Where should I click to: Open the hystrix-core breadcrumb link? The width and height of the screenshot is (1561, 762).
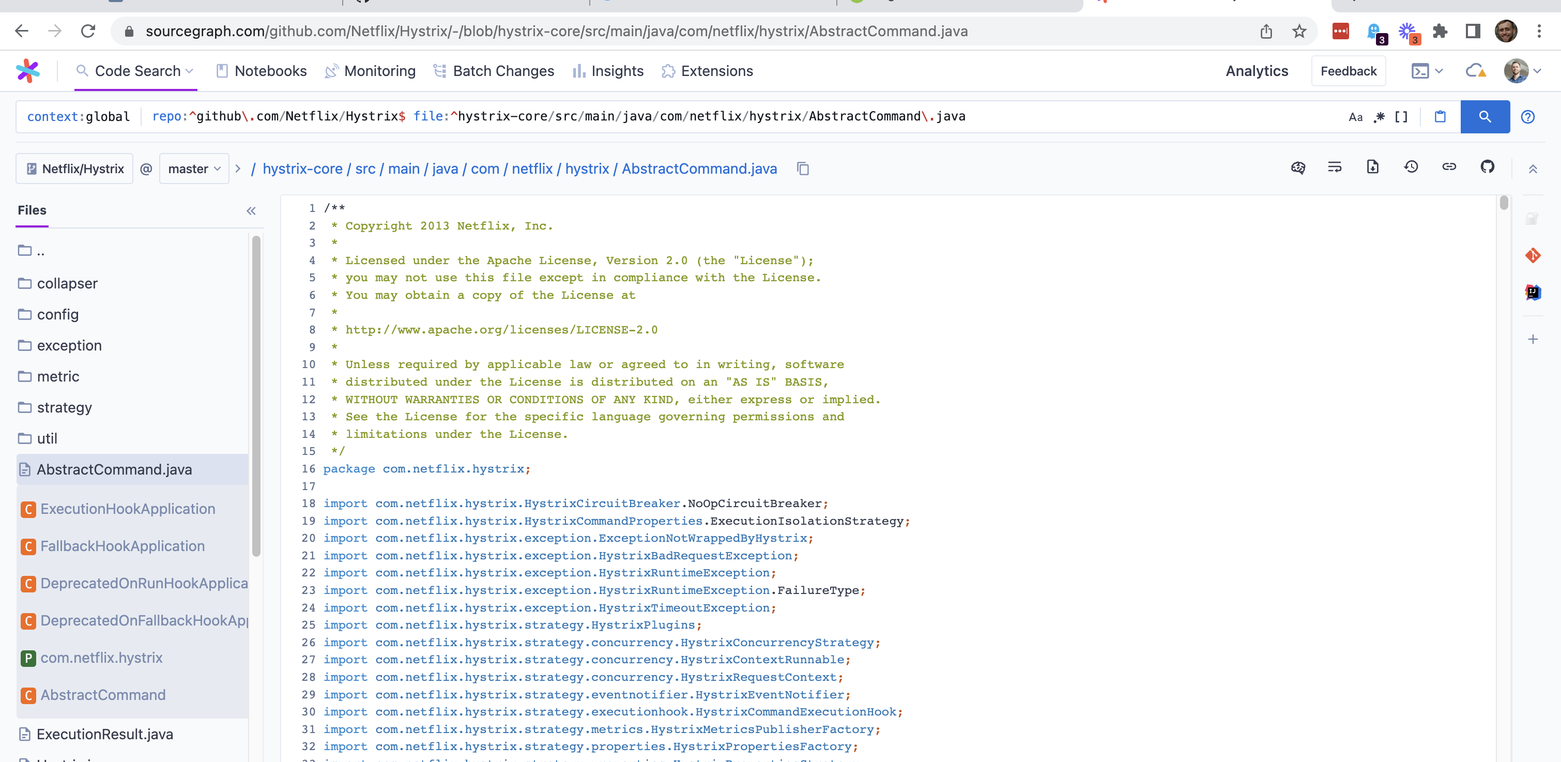303,169
